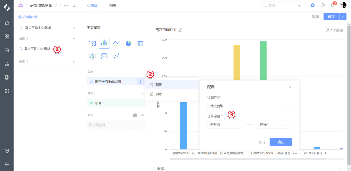
Task: Select the bar chart type
Action: pos(104,43)
